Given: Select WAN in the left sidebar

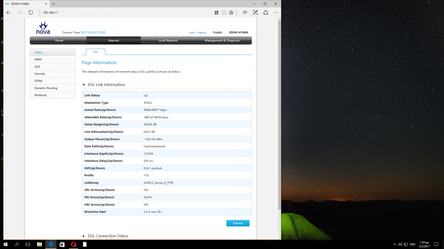Looking at the screenshot, I should tap(38, 59).
